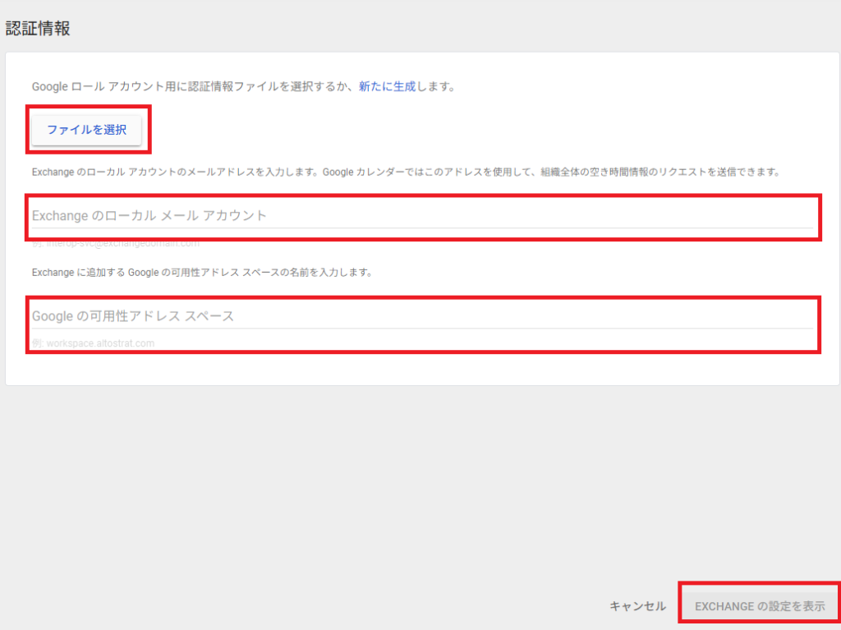Click the credentials file selection area
Screen dimensions: 841x630
(87, 127)
